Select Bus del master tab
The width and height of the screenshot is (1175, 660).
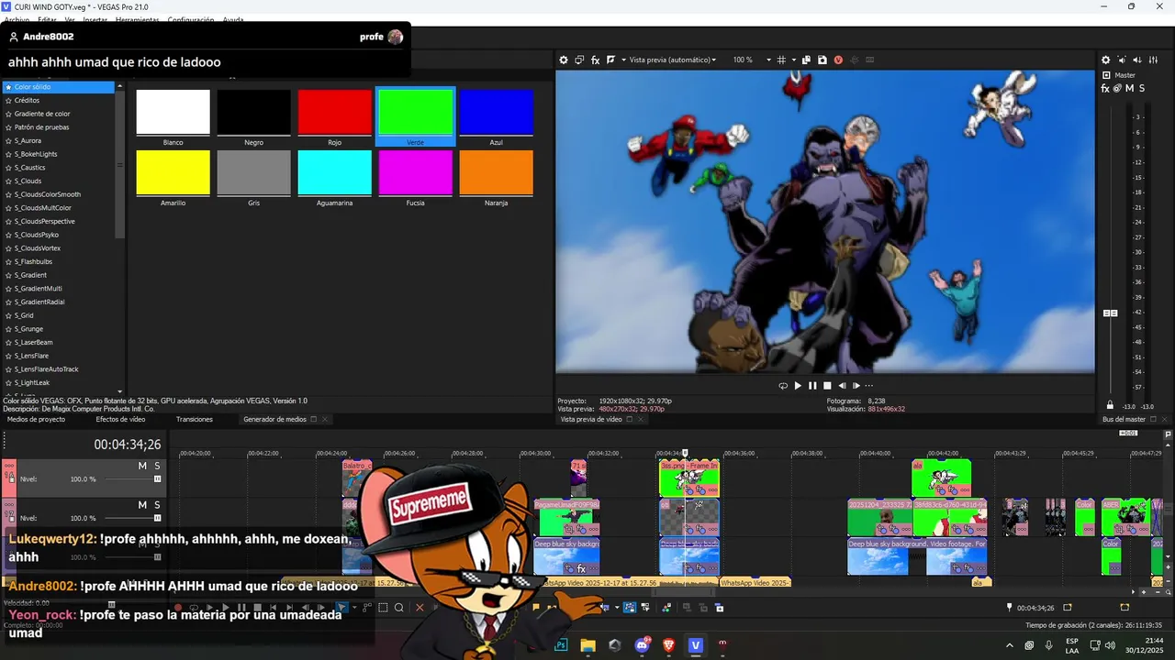point(1124,419)
